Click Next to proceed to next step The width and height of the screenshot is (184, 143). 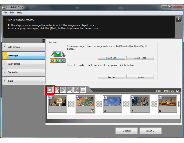(151, 131)
